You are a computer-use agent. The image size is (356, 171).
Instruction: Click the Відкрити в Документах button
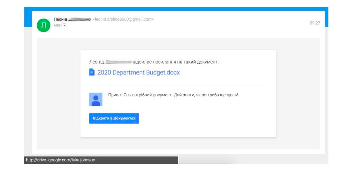[x=114, y=118]
